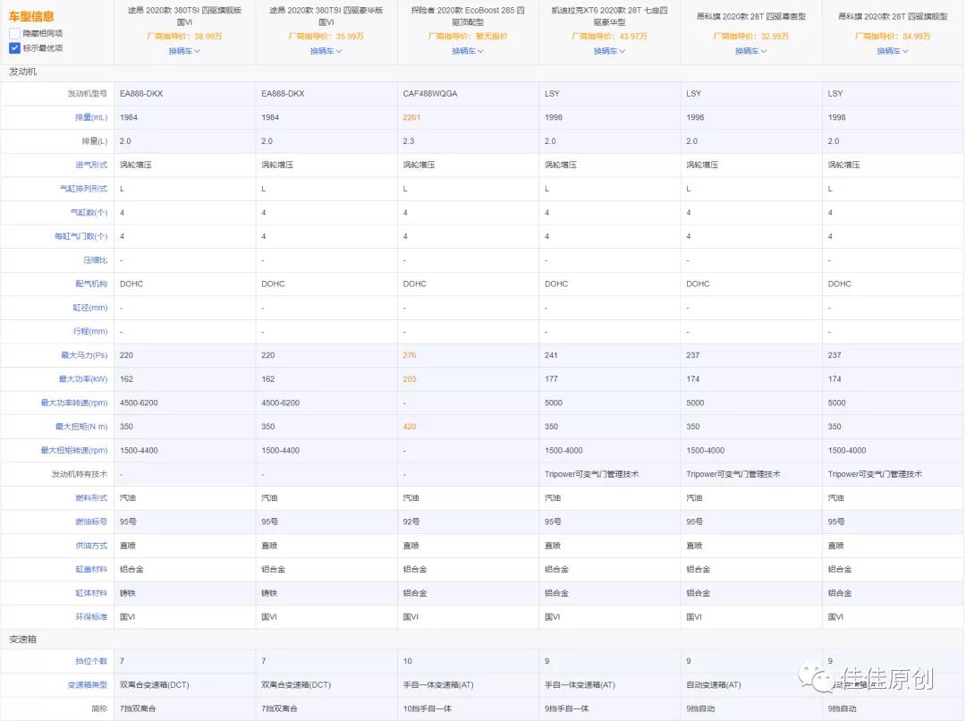Click the 变速箱 section header
Viewport: 966px width, 721px height.
pos(22,640)
